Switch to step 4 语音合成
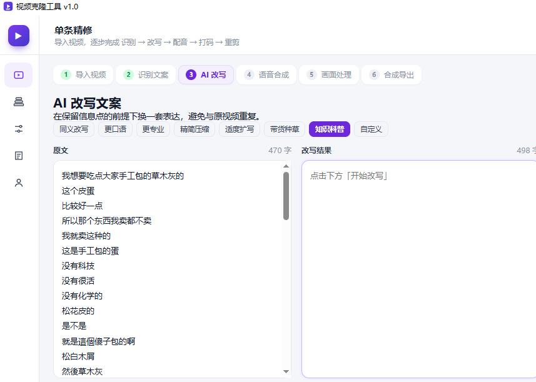This screenshot has width=536, height=382. 266,74
